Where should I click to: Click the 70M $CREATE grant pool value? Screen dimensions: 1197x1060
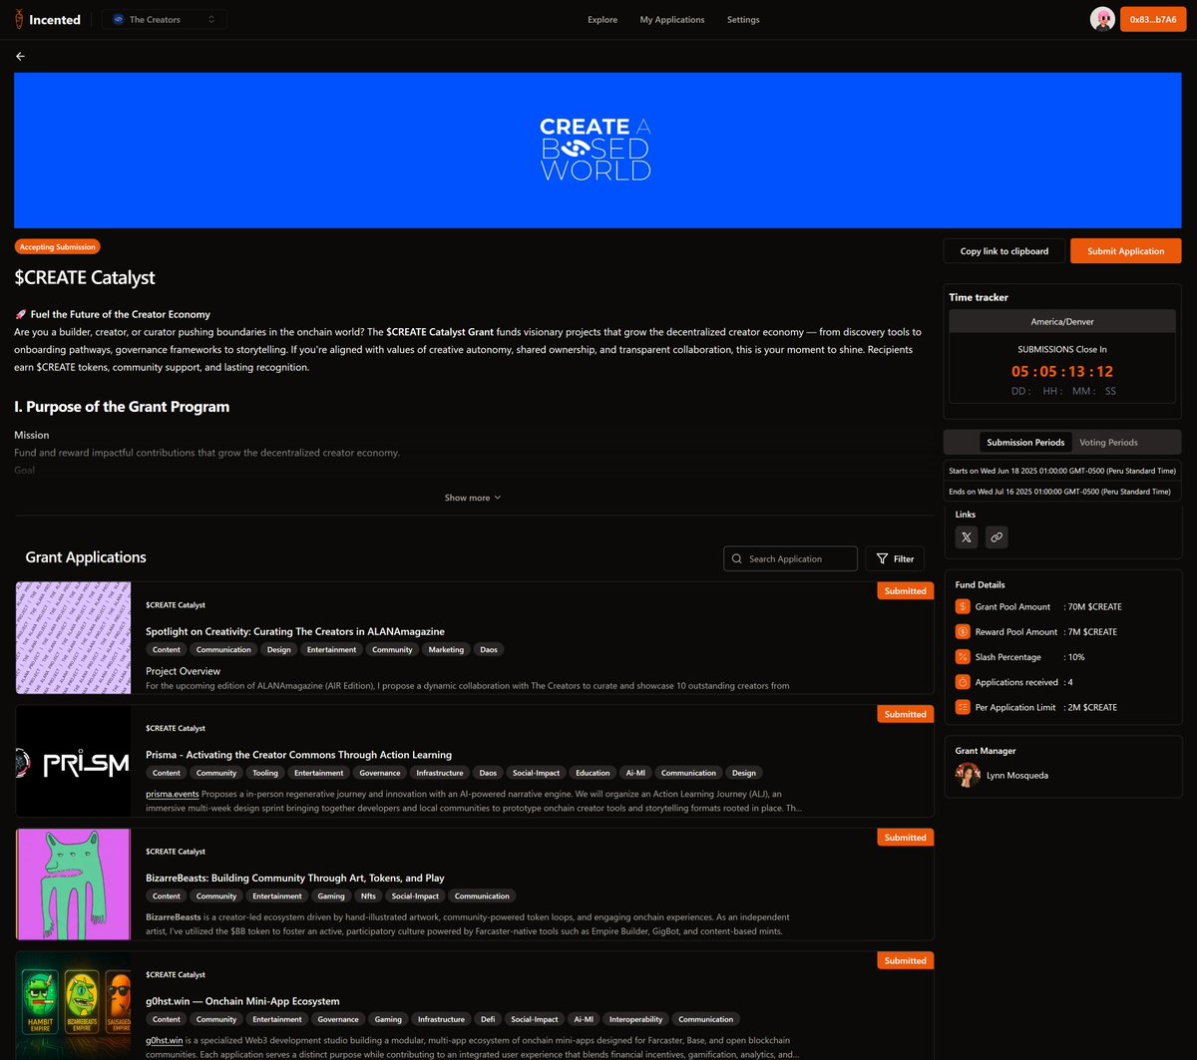click(x=1093, y=606)
